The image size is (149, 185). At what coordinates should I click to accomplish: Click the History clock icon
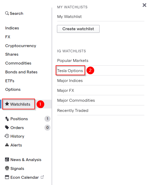coord(7,136)
